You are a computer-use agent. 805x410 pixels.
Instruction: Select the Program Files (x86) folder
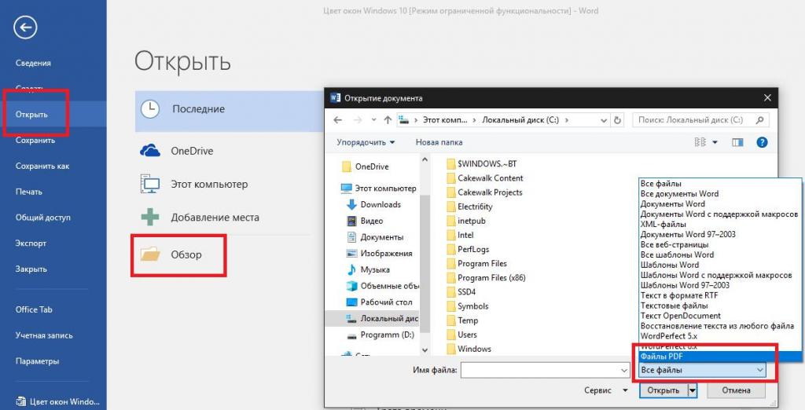(x=486, y=277)
